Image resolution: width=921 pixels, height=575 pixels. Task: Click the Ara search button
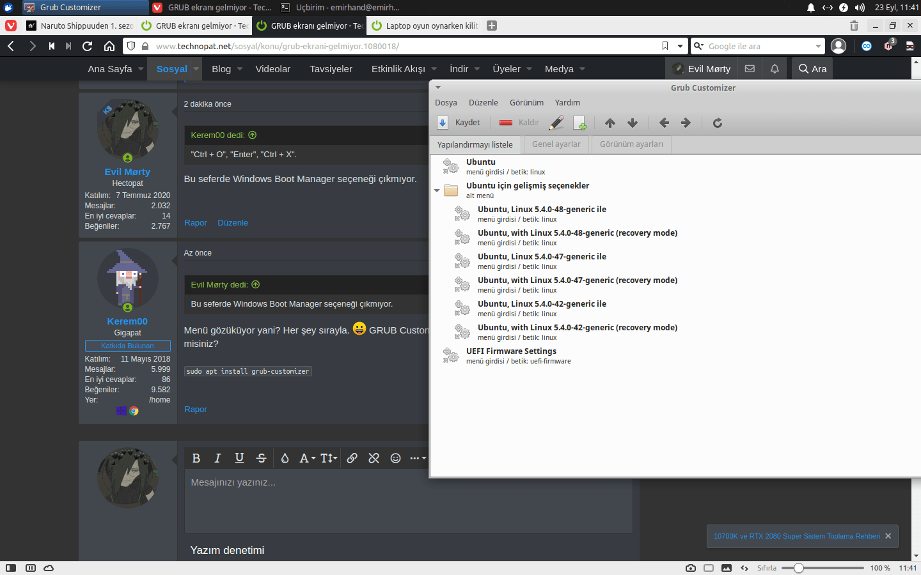click(812, 68)
